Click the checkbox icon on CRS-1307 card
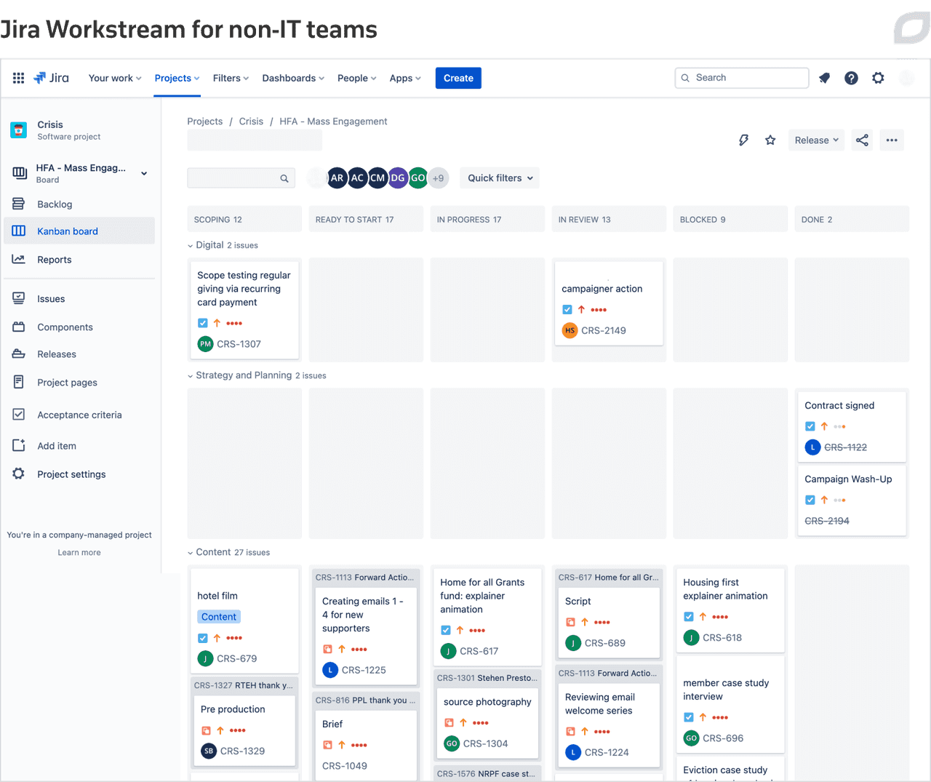The height and width of the screenshot is (782, 931). click(203, 323)
